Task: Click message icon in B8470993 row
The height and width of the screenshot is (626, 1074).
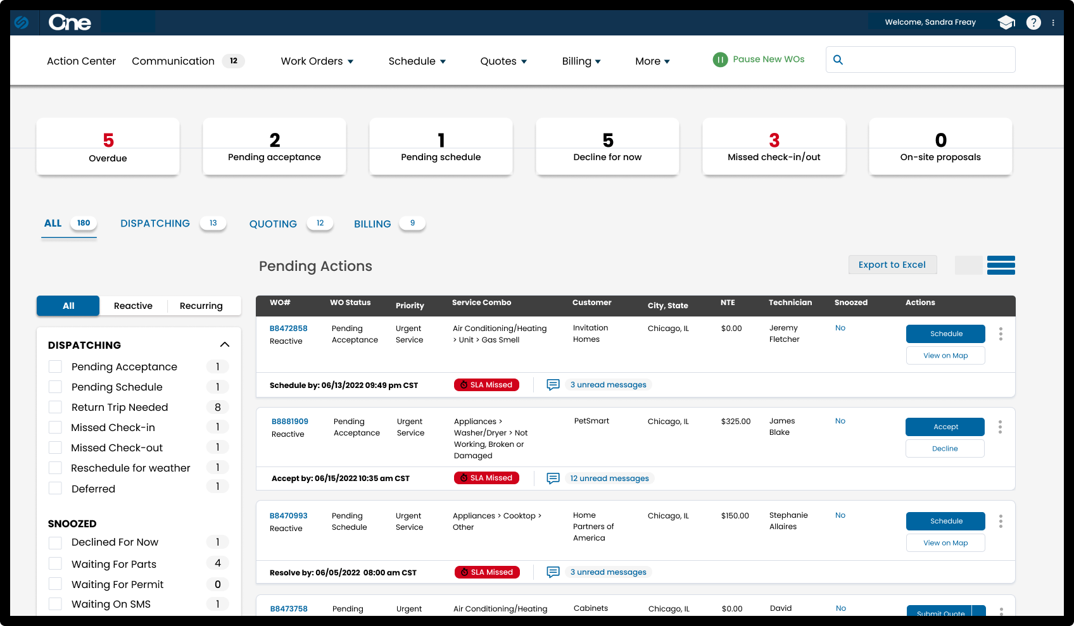Action: pyautogui.click(x=553, y=572)
